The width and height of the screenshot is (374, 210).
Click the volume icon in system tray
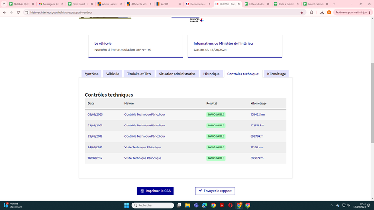(x=348, y=205)
